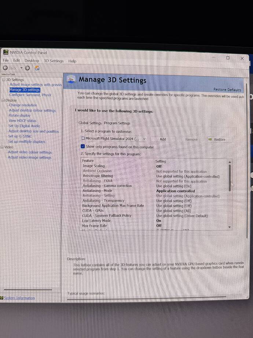Select Set up G-SYNC item
253x338 pixels.
click(x=20, y=136)
